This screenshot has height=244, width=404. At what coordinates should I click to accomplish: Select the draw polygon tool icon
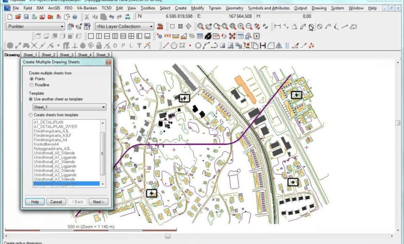click(174, 46)
